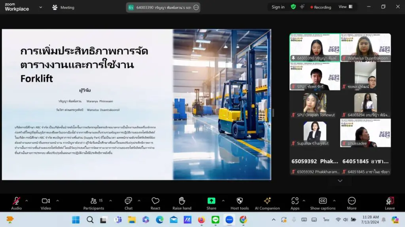This screenshot has width=405, height=227.
Task: Expand the Show captions options arrow
Action: [x=334, y=201]
